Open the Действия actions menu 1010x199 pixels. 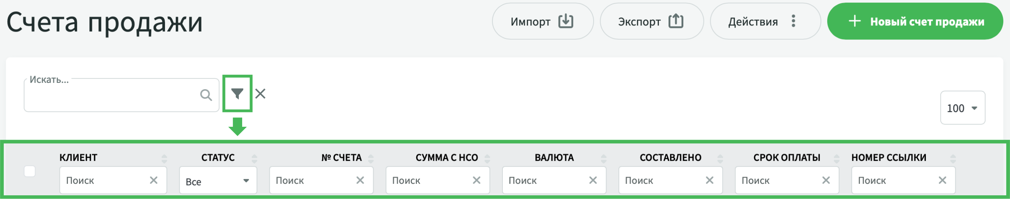(765, 21)
